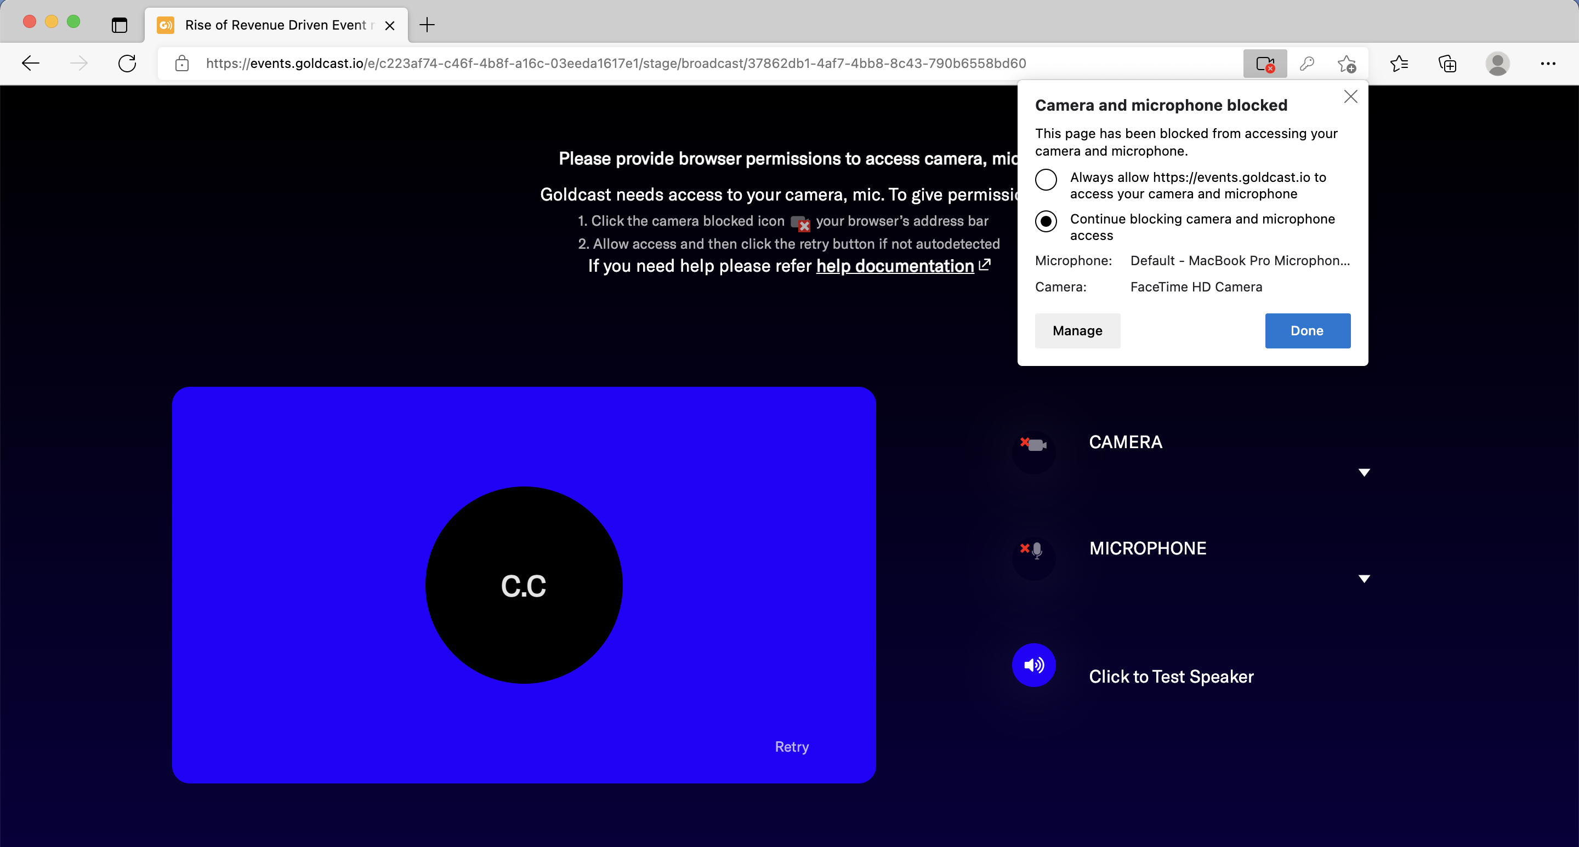Image resolution: width=1579 pixels, height=847 pixels.
Task: Close the Rise of Revenue Driven Event tab
Action: point(389,26)
